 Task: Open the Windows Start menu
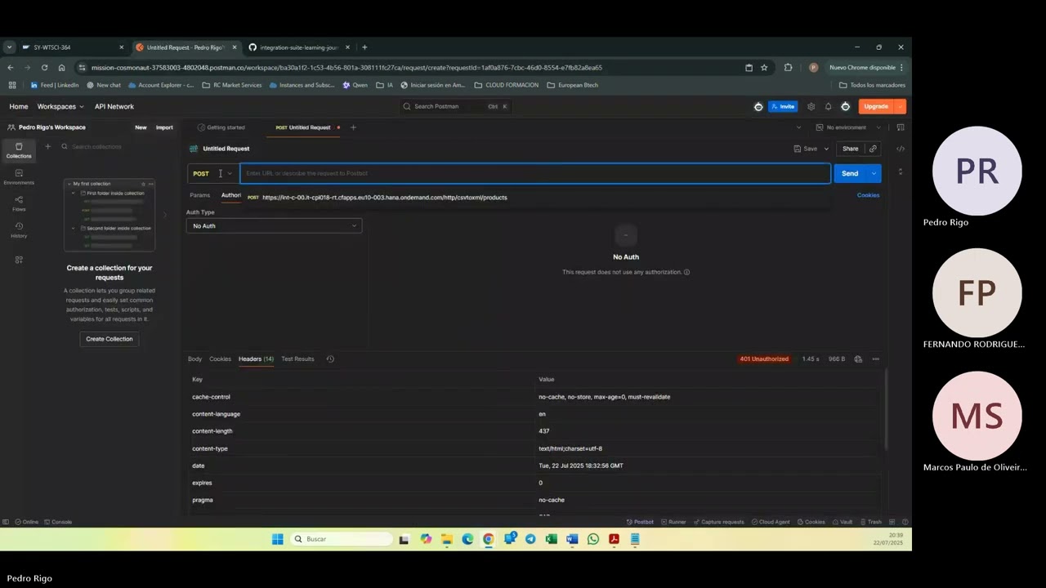coord(278,539)
